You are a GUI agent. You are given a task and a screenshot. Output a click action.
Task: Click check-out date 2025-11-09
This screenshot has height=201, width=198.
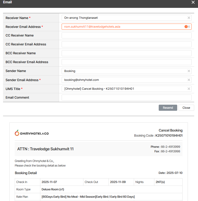(118, 182)
